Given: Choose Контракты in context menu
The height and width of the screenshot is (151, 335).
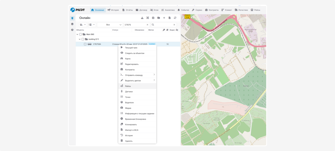Looking at the screenshot, I should coord(138,70).
